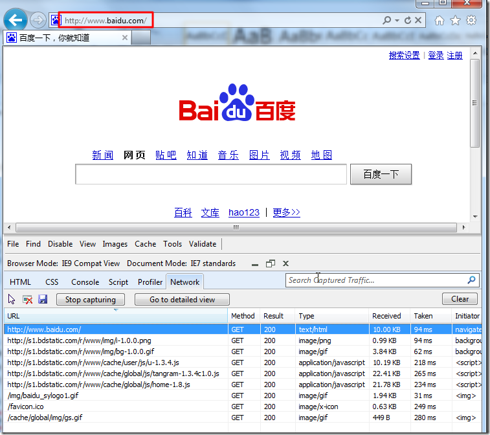Click the captured traffic search magnifier icon
This screenshot has height=435, width=490.
tap(472, 280)
